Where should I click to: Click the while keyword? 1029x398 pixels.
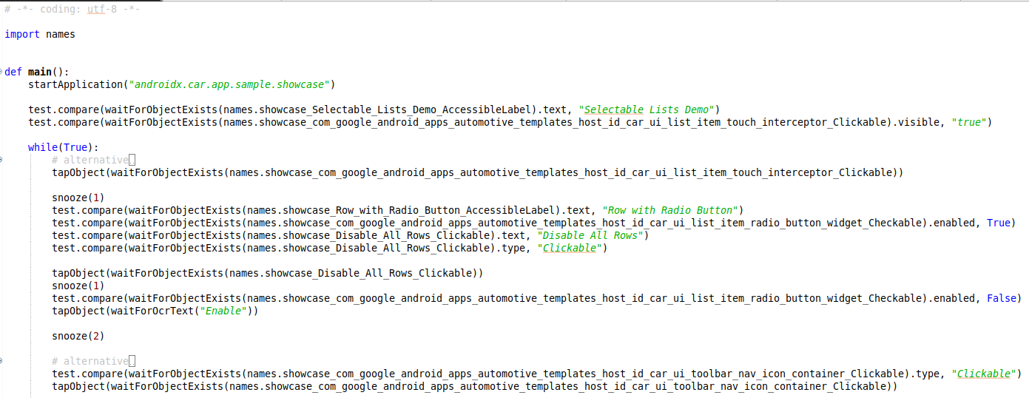point(42,147)
